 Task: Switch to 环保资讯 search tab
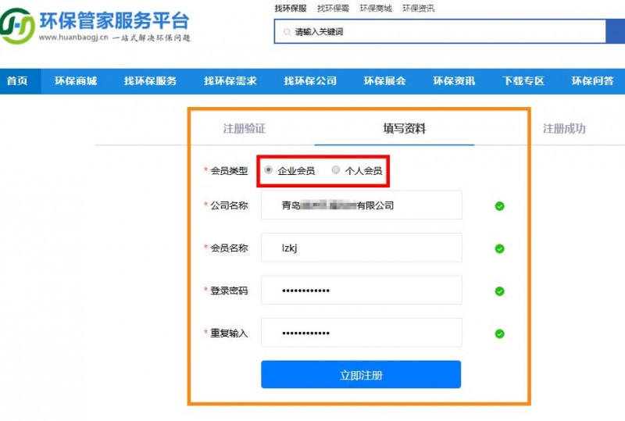click(x=418, y=9)
